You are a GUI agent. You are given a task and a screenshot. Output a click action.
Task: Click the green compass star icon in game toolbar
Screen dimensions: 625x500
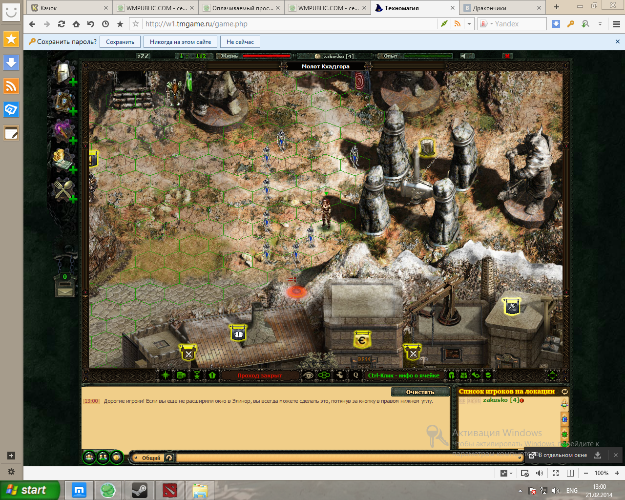(166, 375)
